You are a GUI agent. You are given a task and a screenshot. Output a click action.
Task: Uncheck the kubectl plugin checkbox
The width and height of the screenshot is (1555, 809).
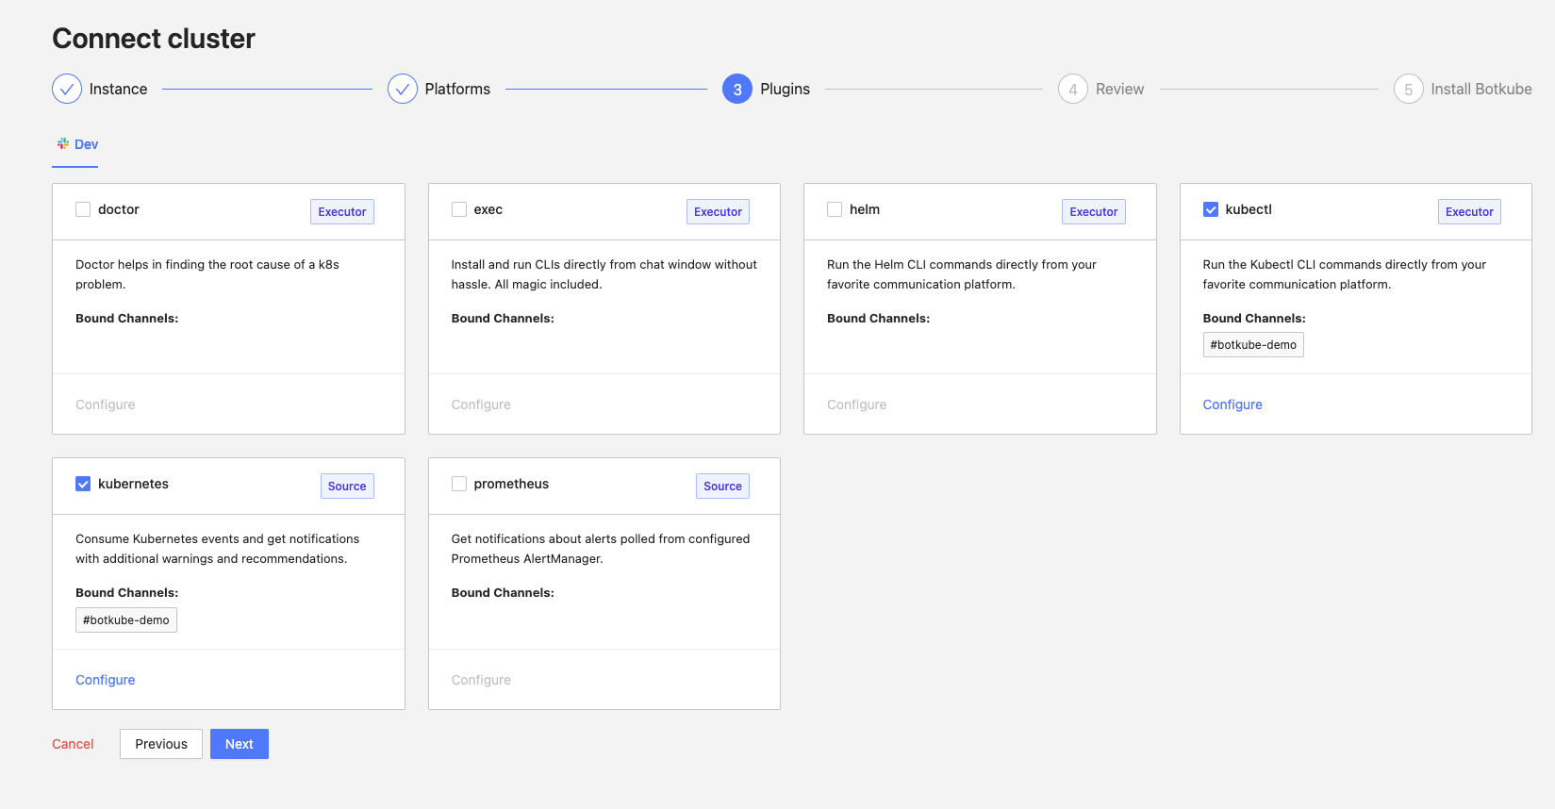point(1211,209)
